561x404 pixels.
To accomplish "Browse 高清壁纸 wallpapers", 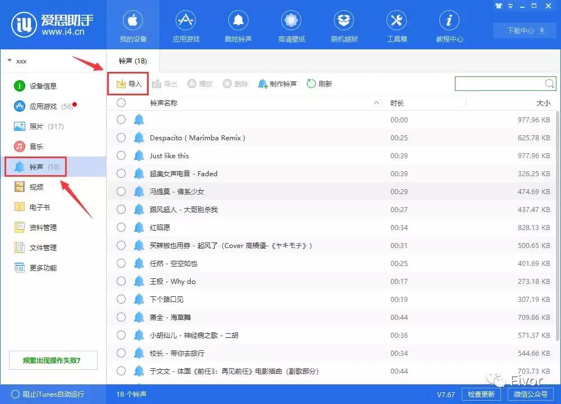I will tap(291, 25).
